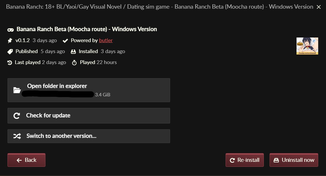
Task: Click the stopwatch icon beside Played
Action: pyautogui.click(x=74, y=63)
